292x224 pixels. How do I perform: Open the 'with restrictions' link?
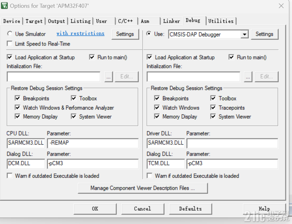[x=80, y=33]
